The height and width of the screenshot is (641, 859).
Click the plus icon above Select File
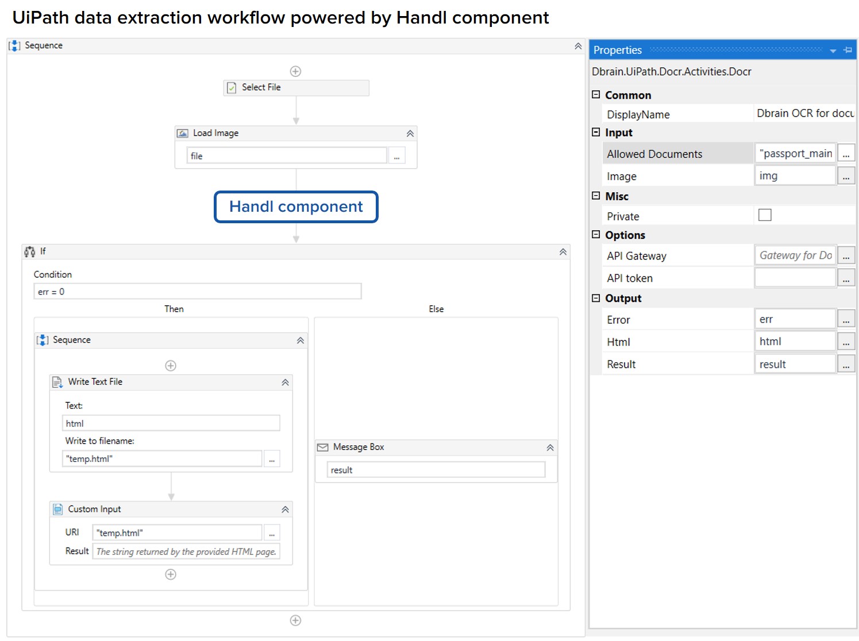tap(295, 71)
